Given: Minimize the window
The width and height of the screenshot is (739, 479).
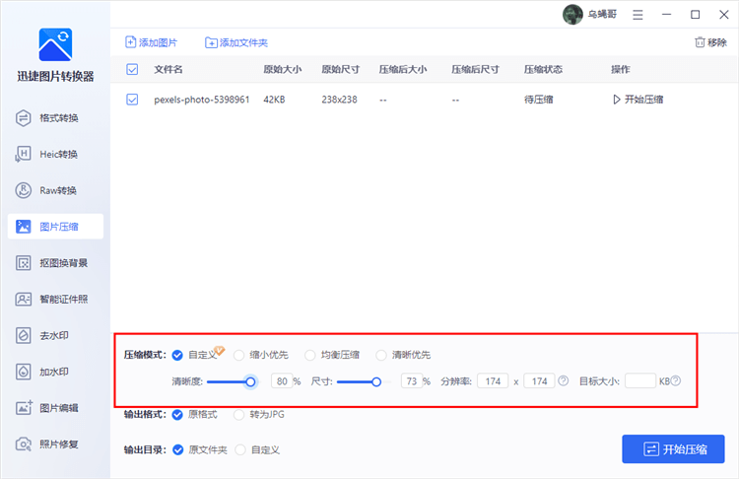Looking at the screenshot, I should [666, 15].
